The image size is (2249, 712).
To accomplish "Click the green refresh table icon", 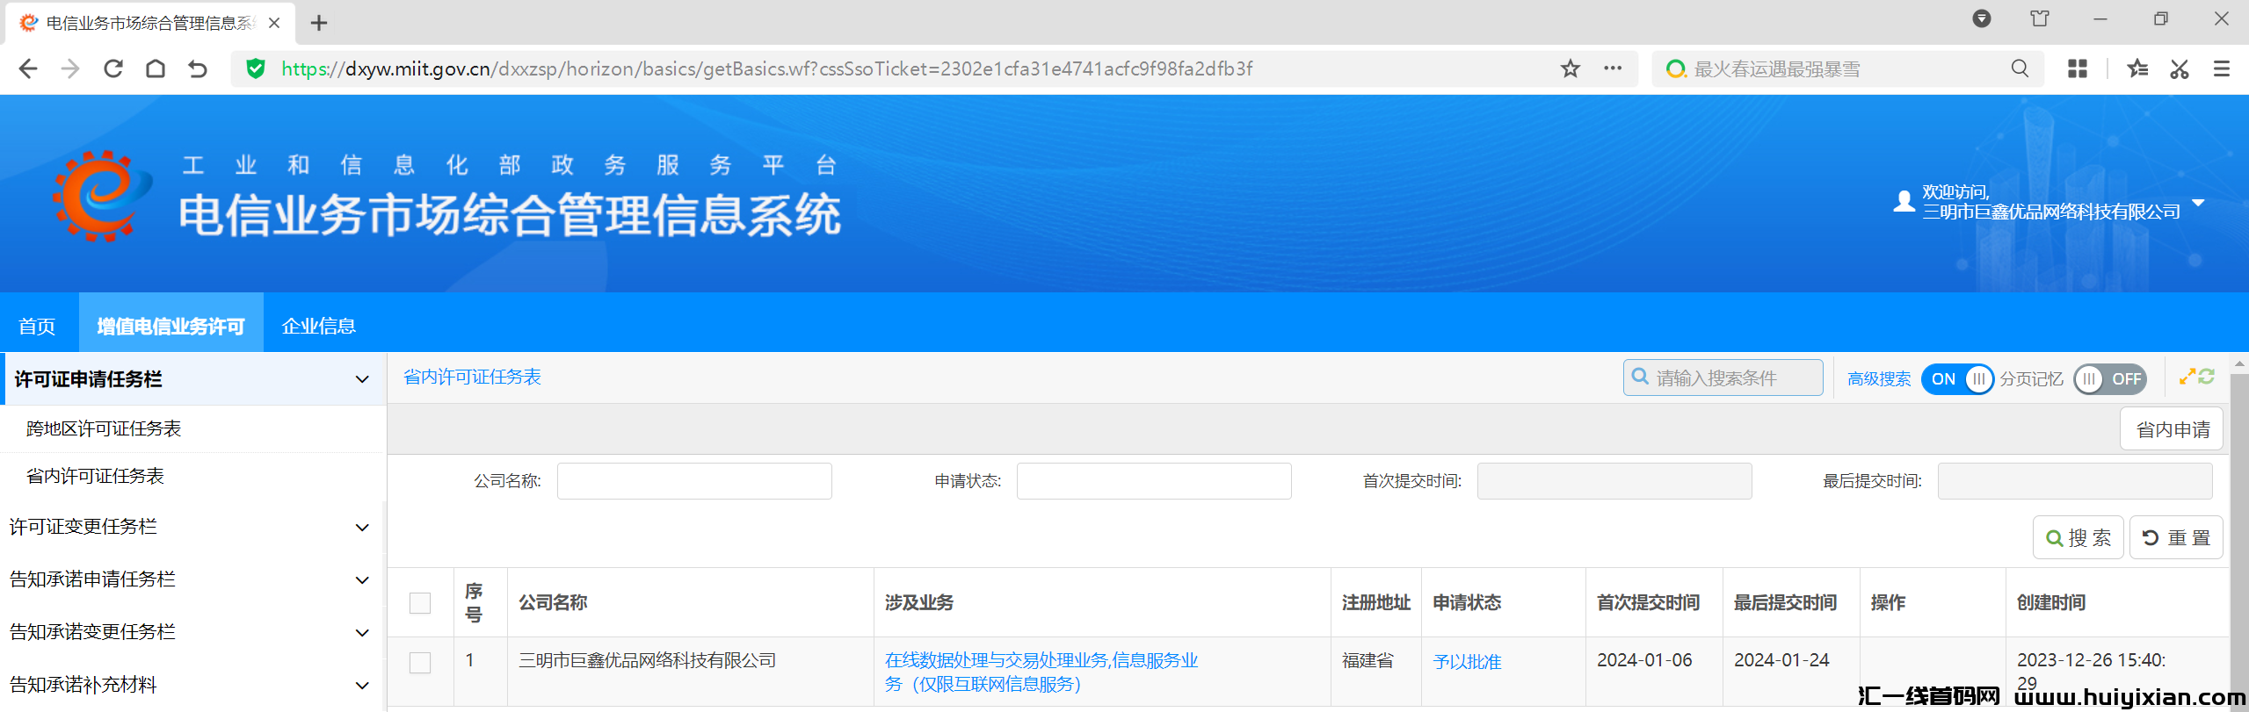I will tap(2207, 377).
